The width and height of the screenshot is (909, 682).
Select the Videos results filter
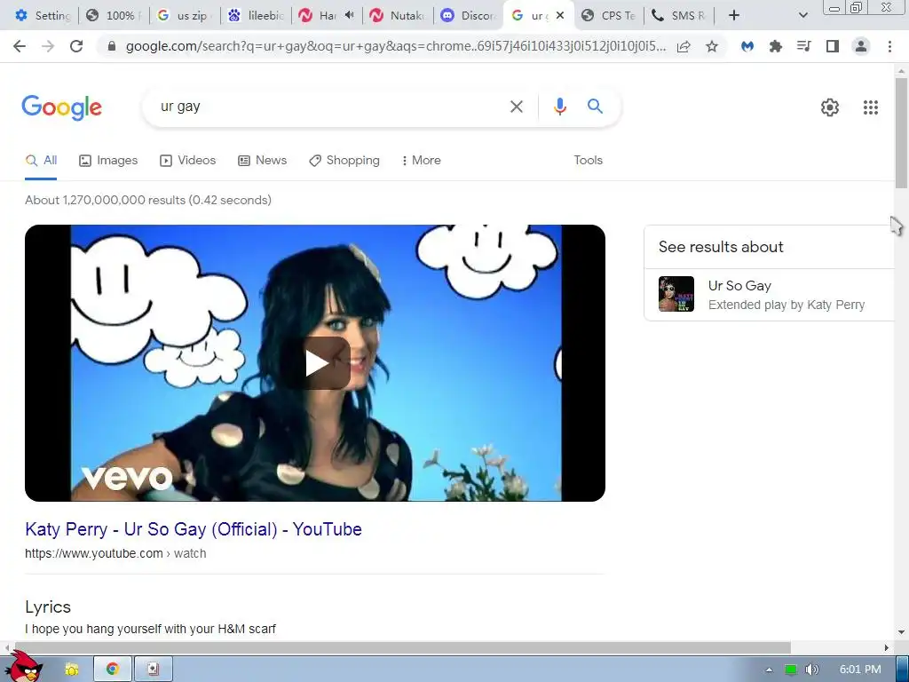(188, 161)
